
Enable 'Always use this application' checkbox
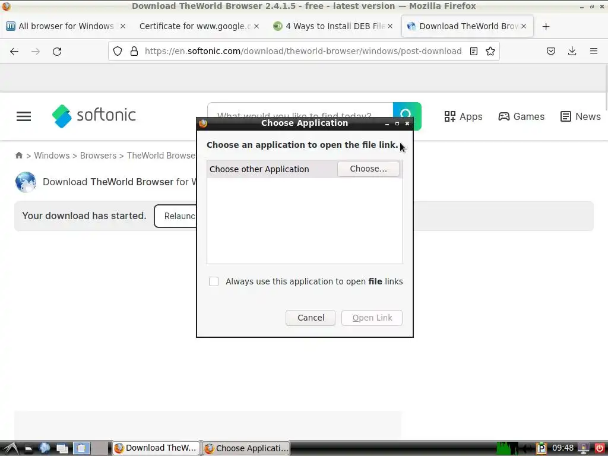214,281
